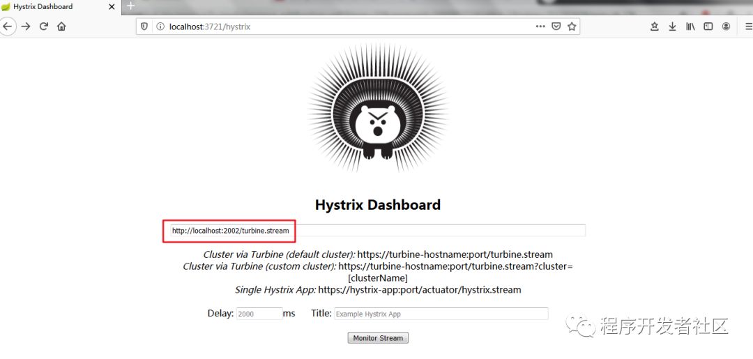Click the hystrix-app:port/actuator/hystrix.stream URL text
The height and width of the screenshot is (359, 753).
click(420, 290)
